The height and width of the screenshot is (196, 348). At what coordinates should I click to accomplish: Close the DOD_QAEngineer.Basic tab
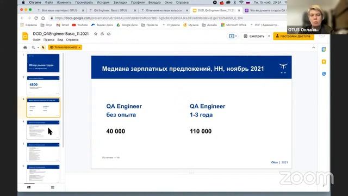239,10
